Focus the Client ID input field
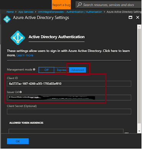 click(x=69, y=84)
